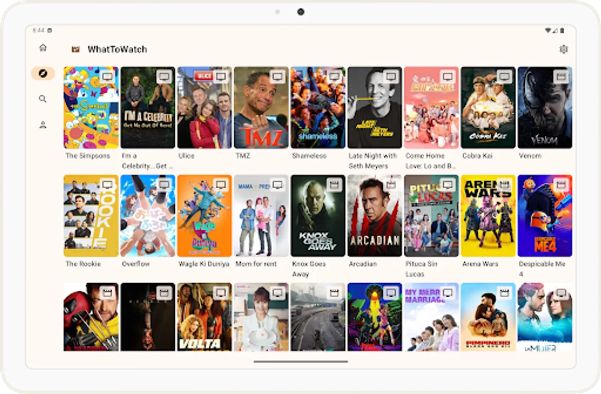The image size is (601, 394).
Task: Open the Knox Goes Away poster
Action: 318,216
